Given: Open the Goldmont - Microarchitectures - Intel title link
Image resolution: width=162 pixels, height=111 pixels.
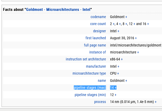Looking at the screenshot, I should (x=59, y=10).
